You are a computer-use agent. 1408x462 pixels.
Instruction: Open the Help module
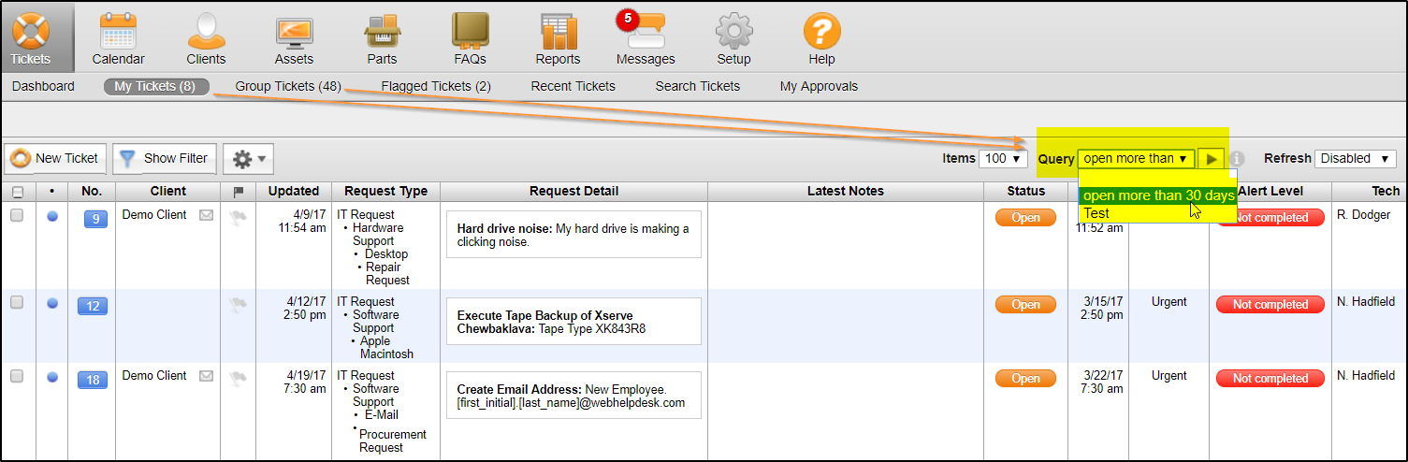[821, 39]
